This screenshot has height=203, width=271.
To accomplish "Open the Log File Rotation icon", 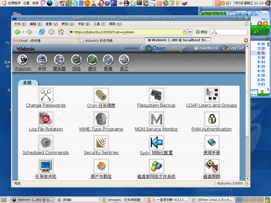I will point(46,119).
